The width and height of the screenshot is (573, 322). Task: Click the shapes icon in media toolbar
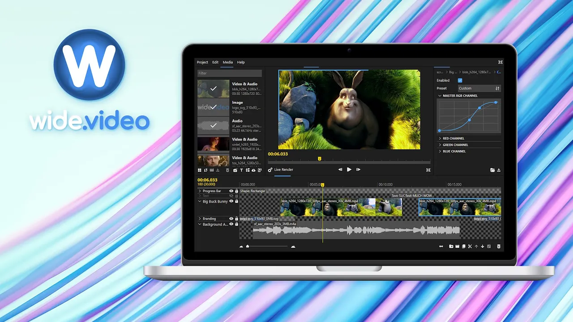pos(248,170)
